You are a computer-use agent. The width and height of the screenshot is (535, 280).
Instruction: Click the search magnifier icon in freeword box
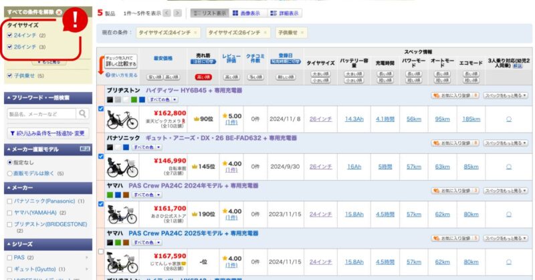coord(82,113)
